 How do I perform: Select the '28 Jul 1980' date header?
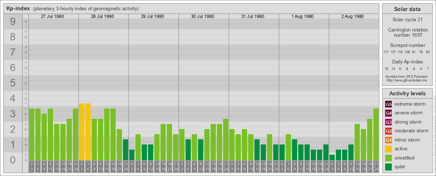click(102, 16)
